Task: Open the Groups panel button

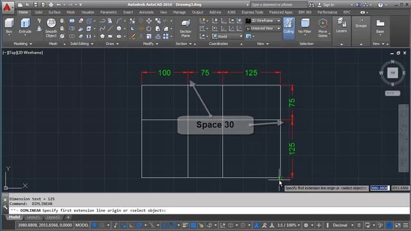Action: click(361, 23)
